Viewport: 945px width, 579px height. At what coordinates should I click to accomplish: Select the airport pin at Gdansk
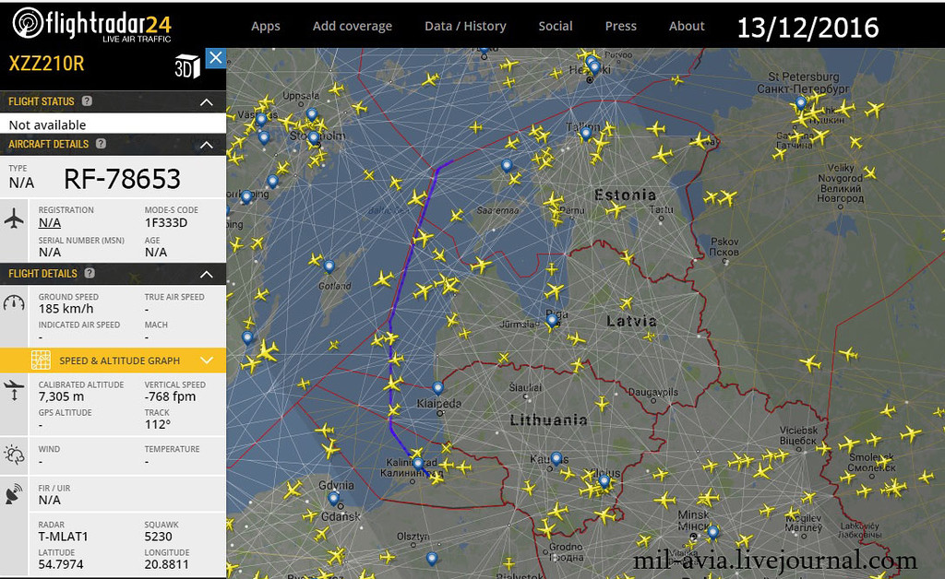click(333, 498)
